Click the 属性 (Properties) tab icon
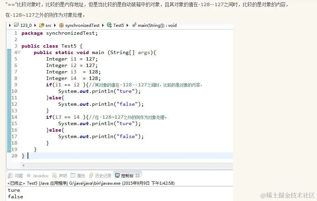Screen dimensions: 317x201 click(x=73, y=175)
